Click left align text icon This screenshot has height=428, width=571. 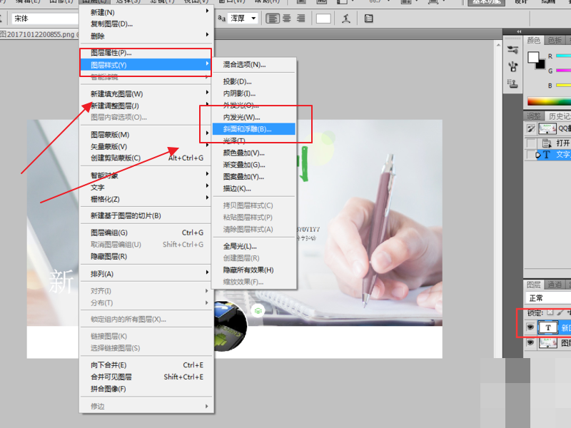point(273,19)
